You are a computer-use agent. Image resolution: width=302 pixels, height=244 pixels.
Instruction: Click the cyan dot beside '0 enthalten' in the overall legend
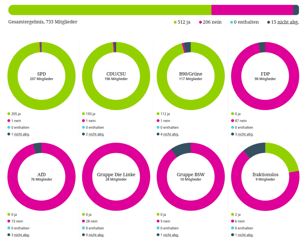pyautogui.click(x=232, y=22)
